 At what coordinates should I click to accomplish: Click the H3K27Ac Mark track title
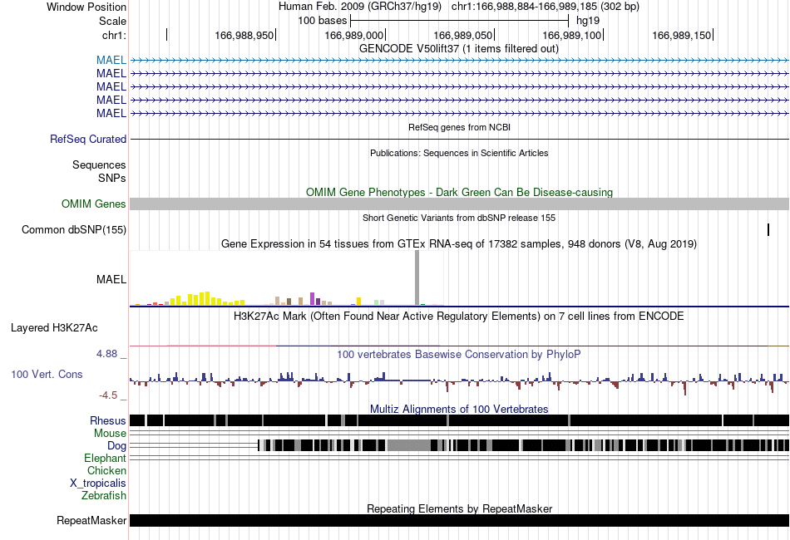[x=459, y=316]
